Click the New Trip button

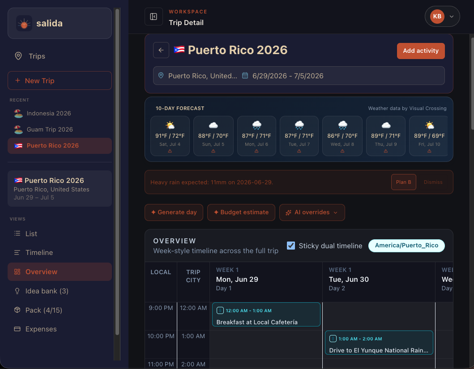(60, 81)
